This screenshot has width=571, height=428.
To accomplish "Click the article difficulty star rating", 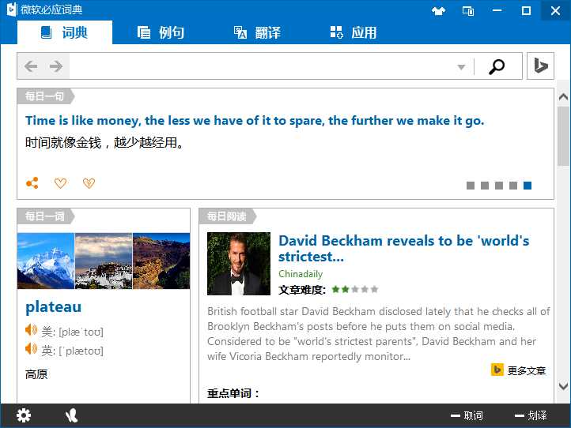I will tap(355, 290).
